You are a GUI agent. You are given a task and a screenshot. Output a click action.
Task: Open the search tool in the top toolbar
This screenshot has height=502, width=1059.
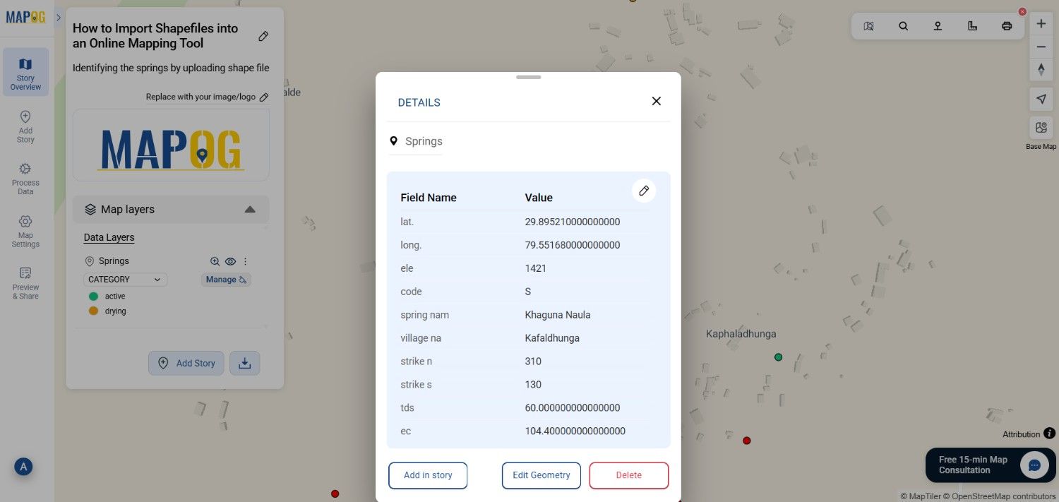click(904, 25)
